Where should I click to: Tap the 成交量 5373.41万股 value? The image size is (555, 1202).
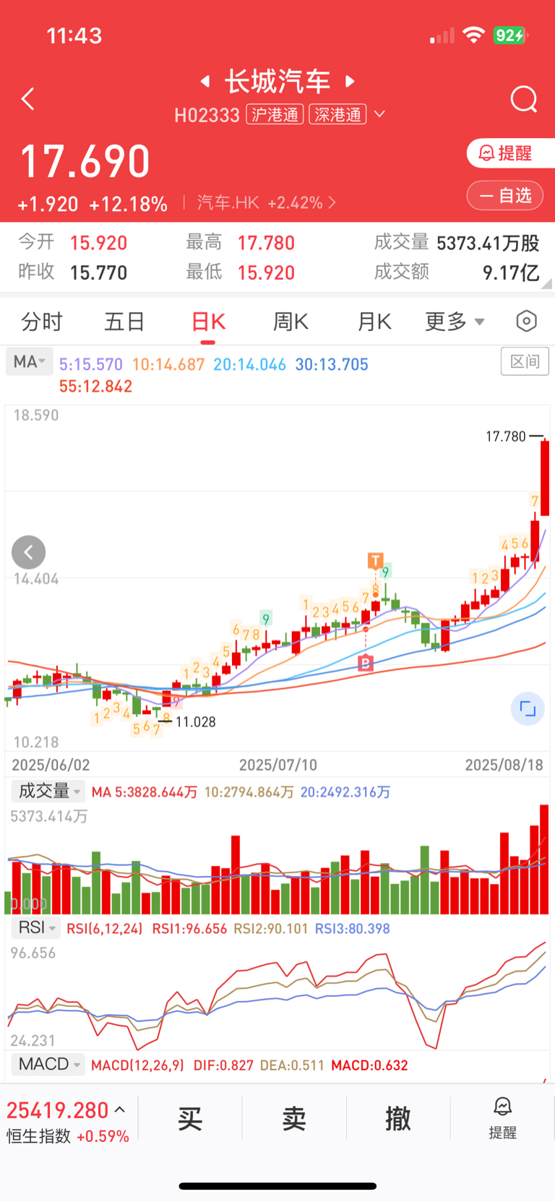tap(488, 243)
